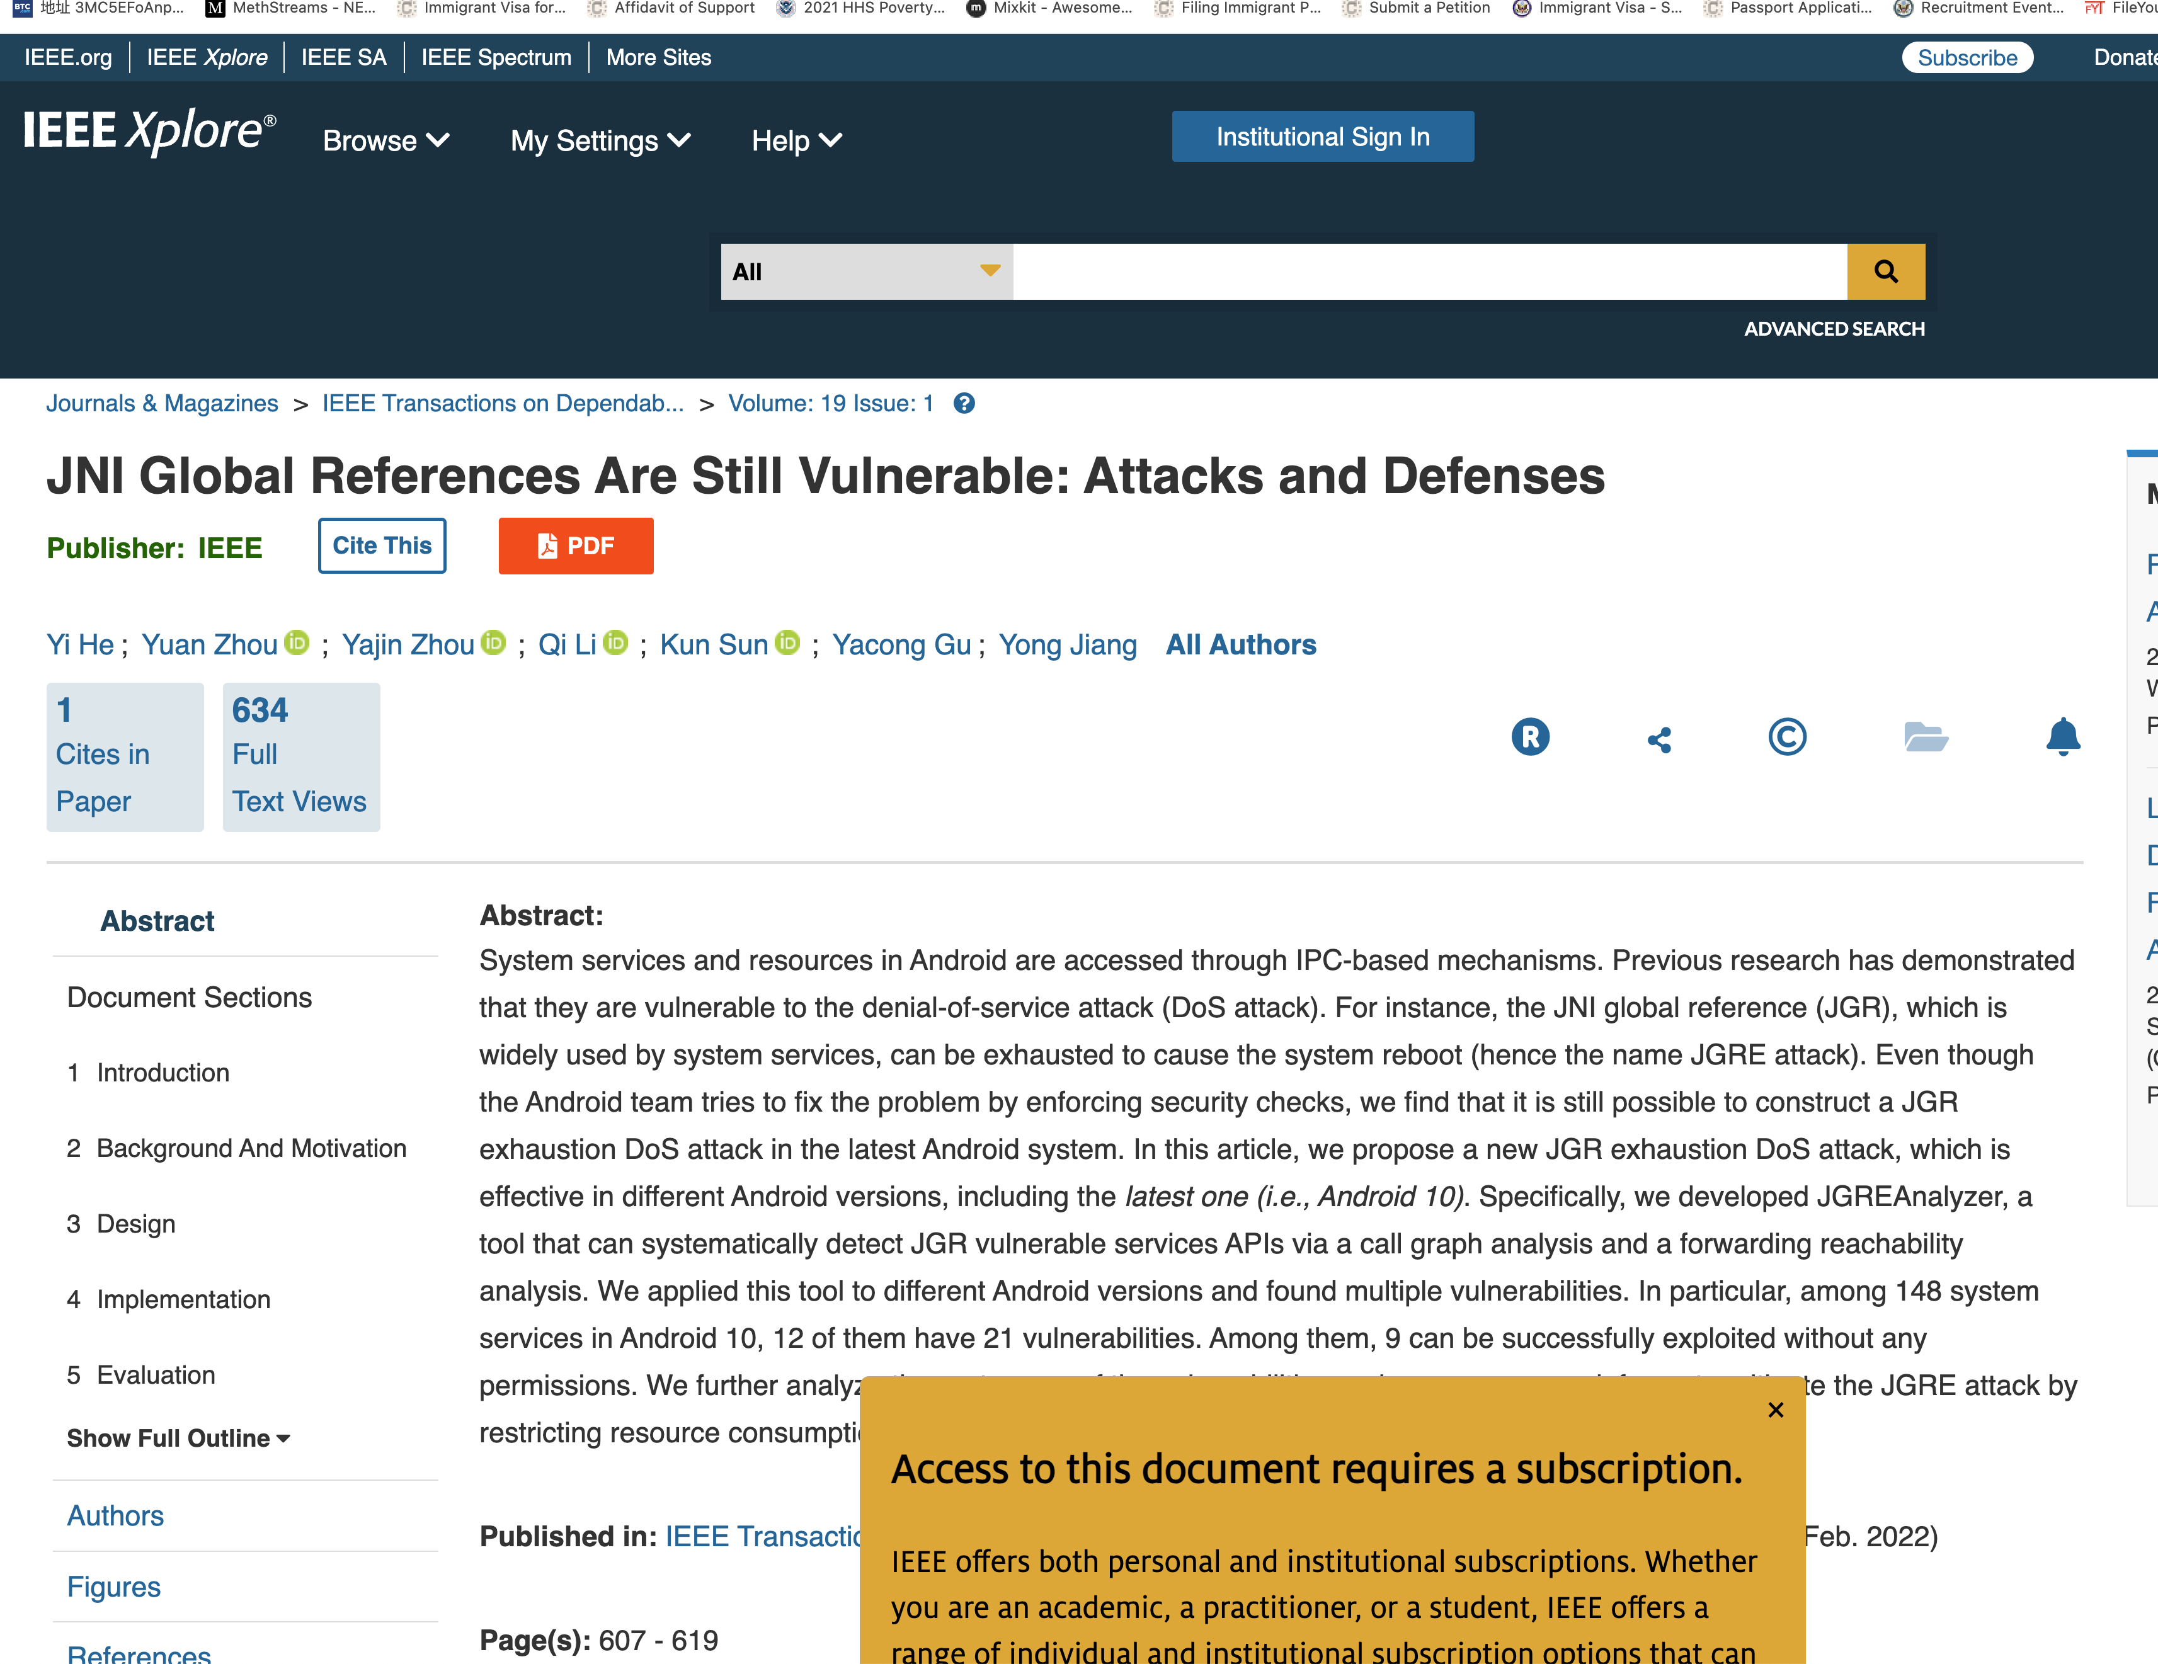Screen dimensions: 2158x1664
Task: Open the share icon options
Action: [x=1659, y=739]
